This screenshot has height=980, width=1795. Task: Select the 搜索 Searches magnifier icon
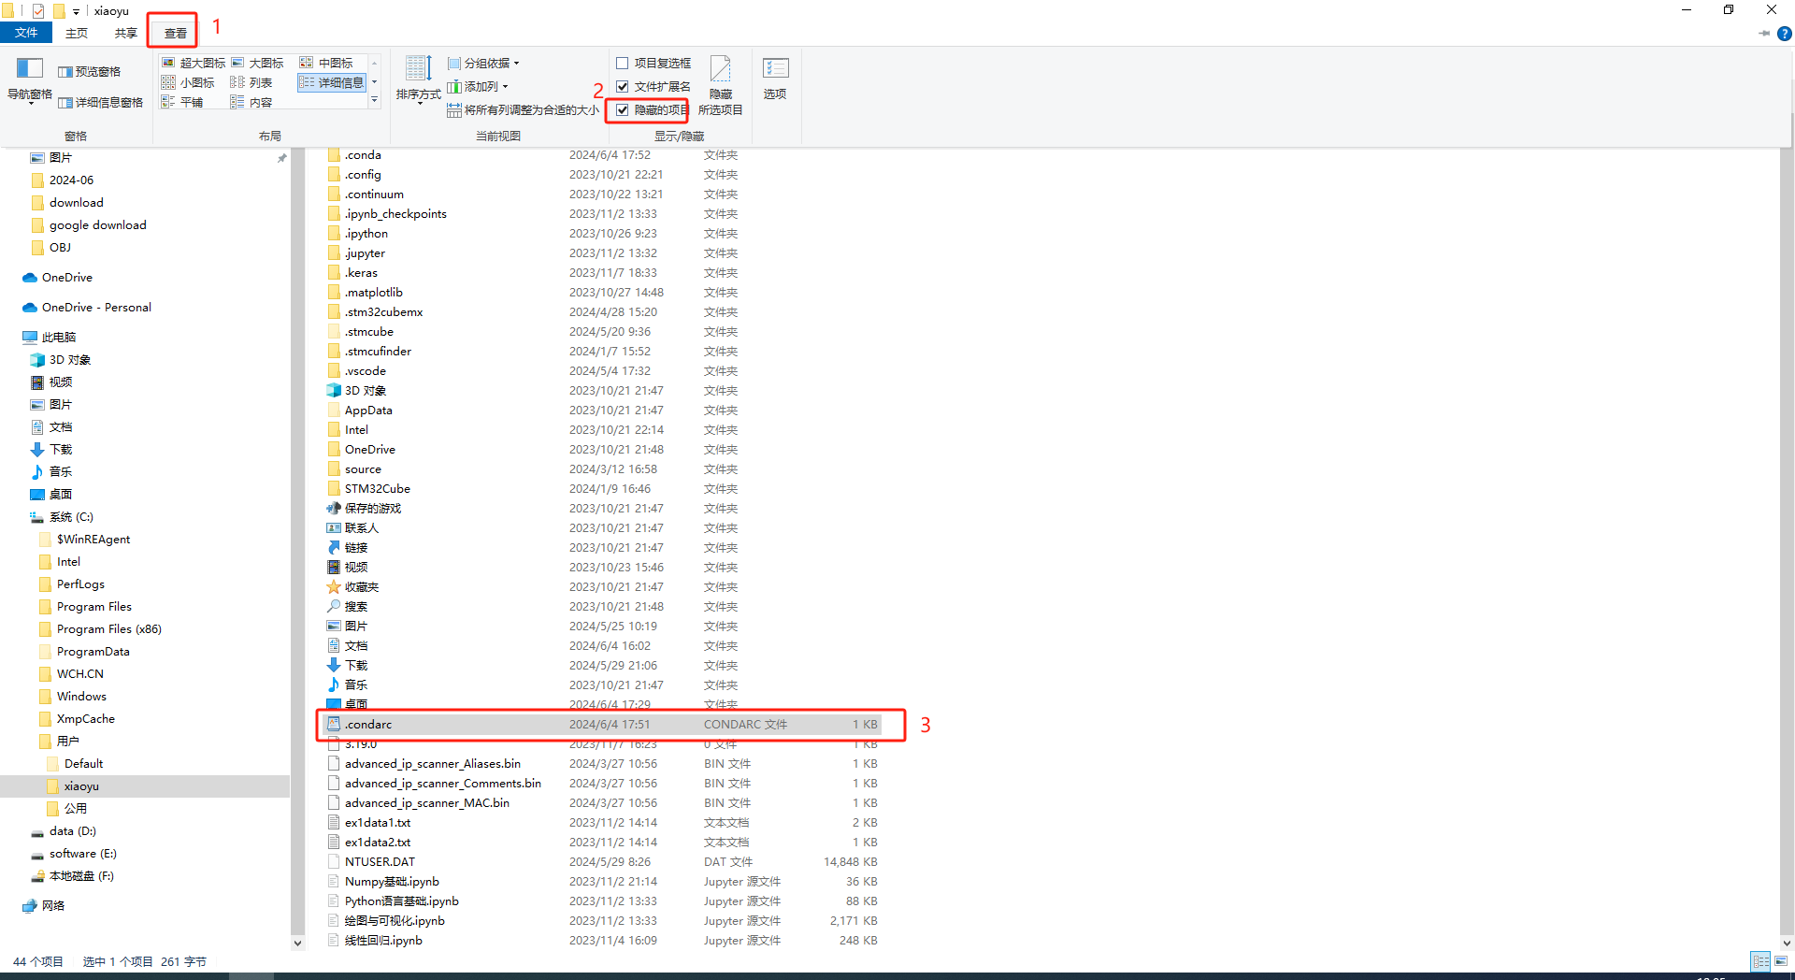(x=334, y=607)
